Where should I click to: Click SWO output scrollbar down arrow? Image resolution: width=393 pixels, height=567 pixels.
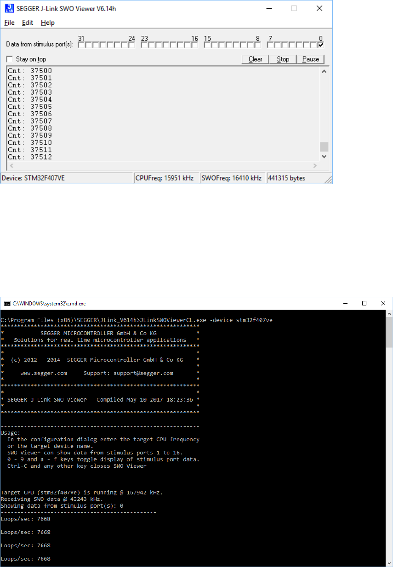[325, 156]
